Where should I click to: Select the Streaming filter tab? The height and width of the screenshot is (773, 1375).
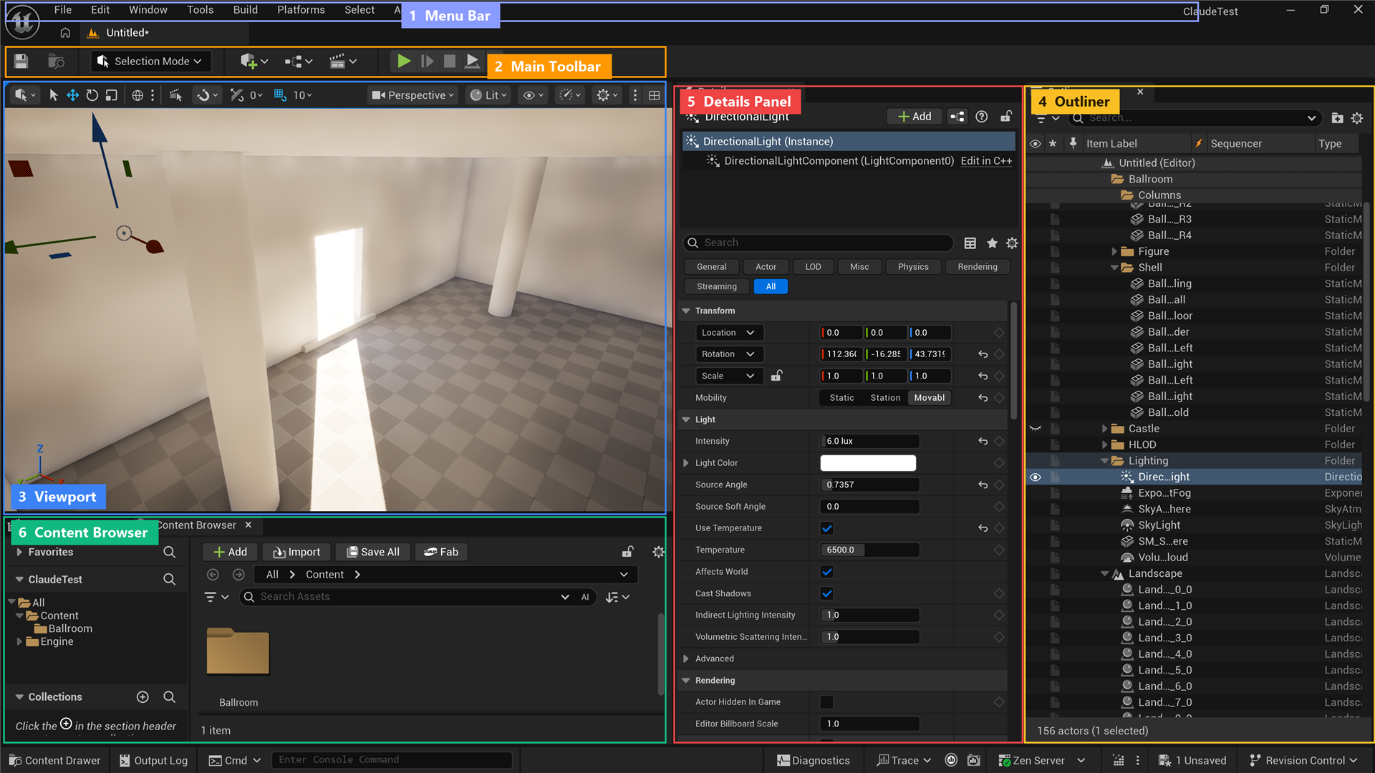coord(716,287)
